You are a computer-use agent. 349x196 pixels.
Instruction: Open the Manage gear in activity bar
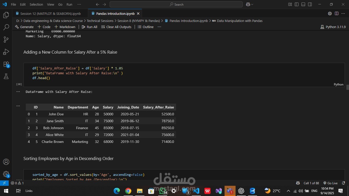click(6, 174)
